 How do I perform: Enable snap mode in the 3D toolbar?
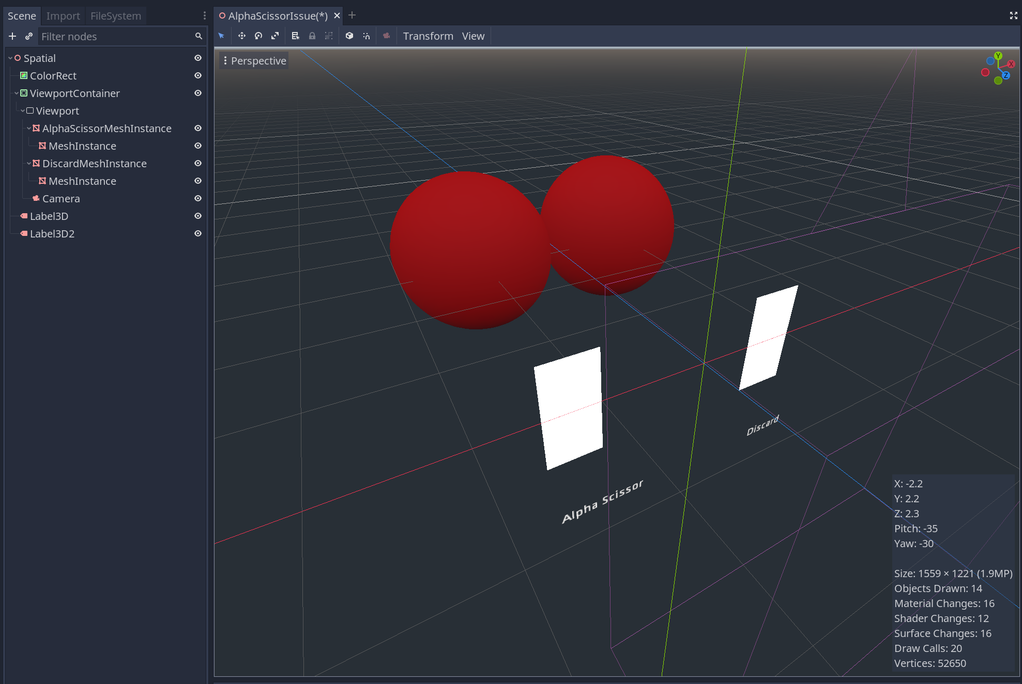tap(367, 36)
